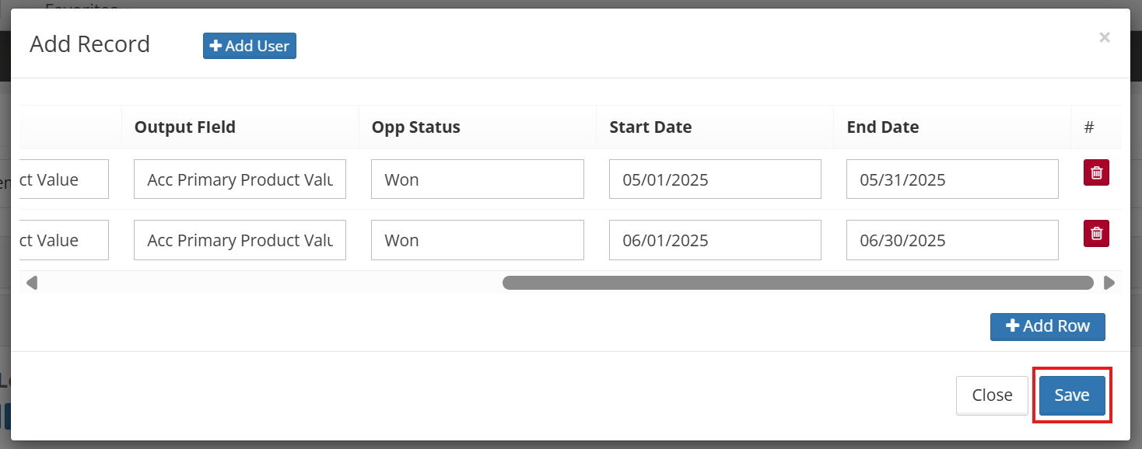Image resolution: width=1142 pixels, height=449 pixels.
Task: Select second row Output Field input
Action: (x=240, y=240)
